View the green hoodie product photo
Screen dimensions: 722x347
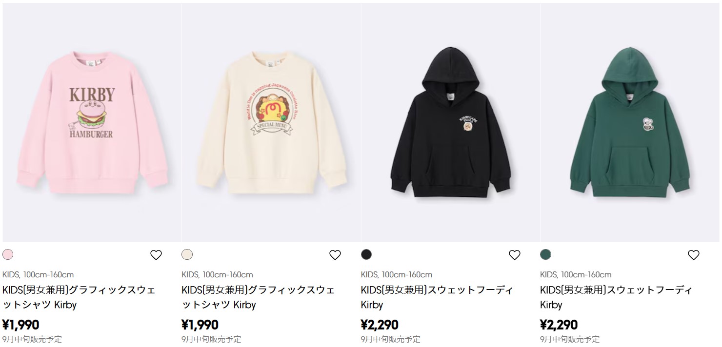630,122
